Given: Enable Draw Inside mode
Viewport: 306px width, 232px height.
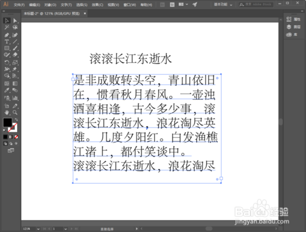Looking at the screenshot, I should (x=16, y=144).
